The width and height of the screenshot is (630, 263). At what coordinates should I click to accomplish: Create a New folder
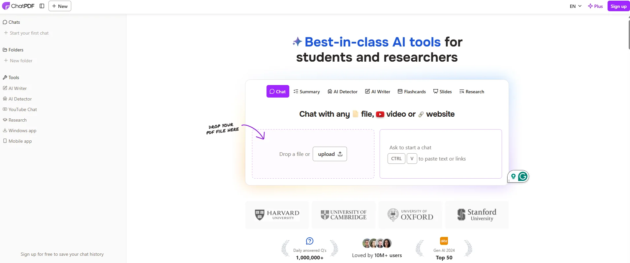click(21, 61)
